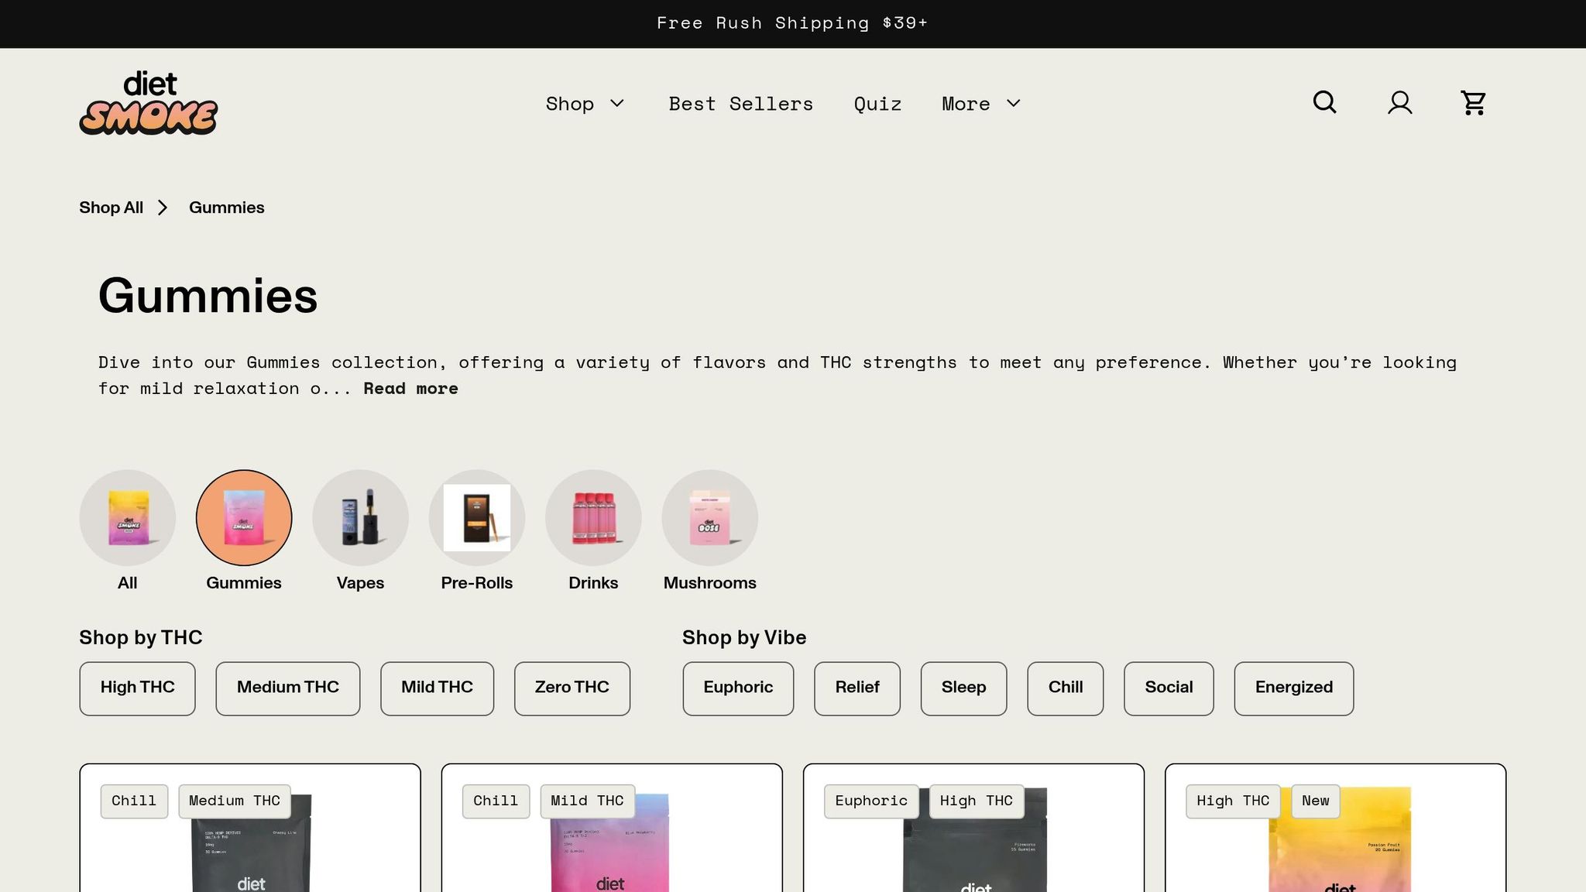This screenshot has height=892, width=1586.
Task: Filter by Relief vibe
Action: (x=857, y=688)
